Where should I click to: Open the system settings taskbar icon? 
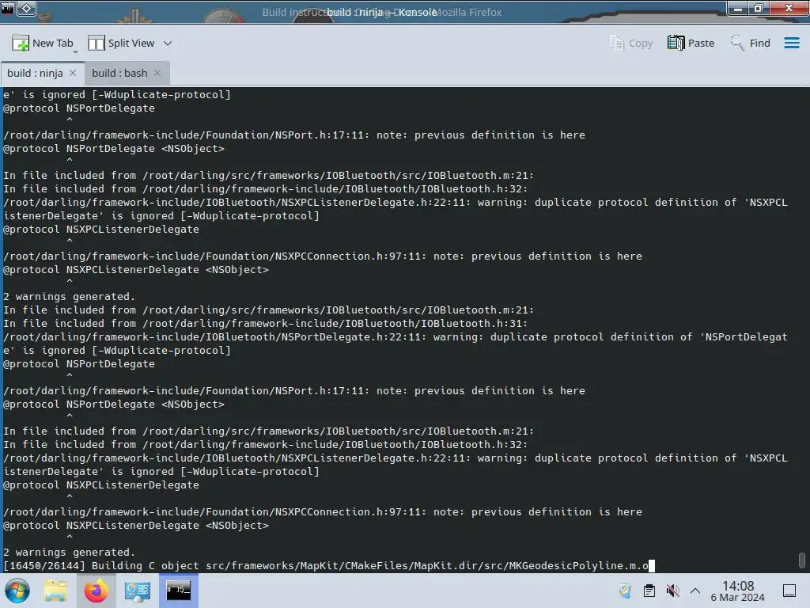(138, 591)
